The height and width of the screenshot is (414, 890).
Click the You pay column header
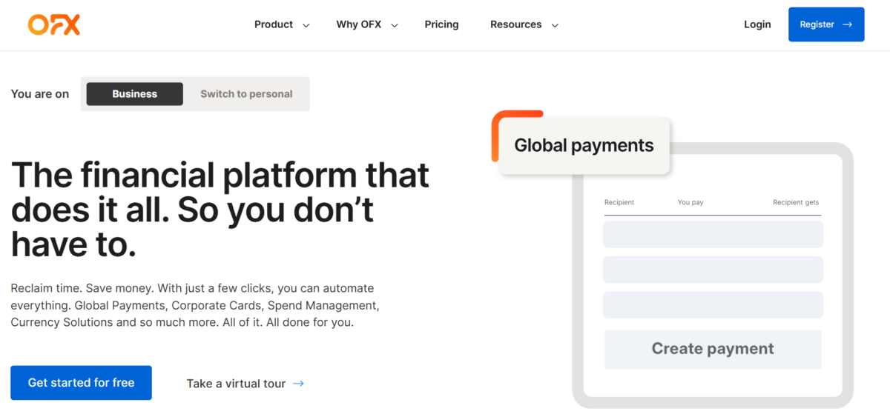pos(690,202)
